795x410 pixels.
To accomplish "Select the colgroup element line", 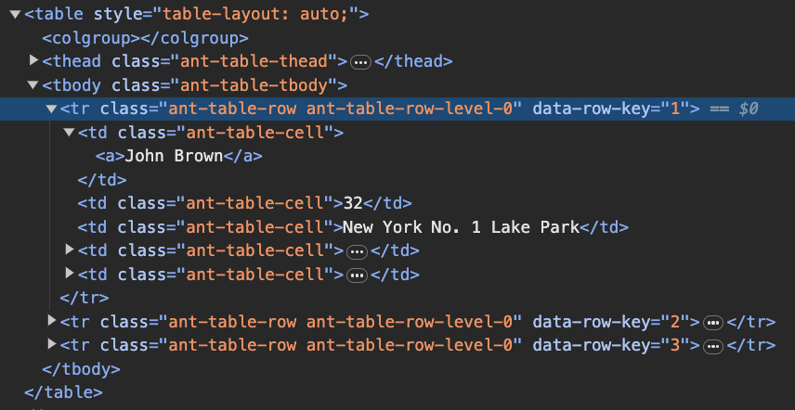I will pos(145,38).
